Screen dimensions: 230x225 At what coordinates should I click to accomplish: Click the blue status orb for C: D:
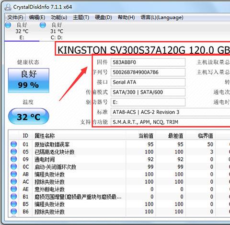43,25
